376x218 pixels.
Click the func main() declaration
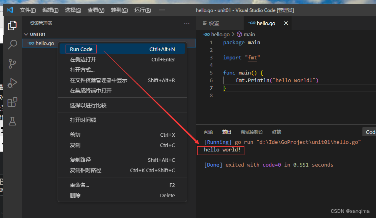point(243,73)
